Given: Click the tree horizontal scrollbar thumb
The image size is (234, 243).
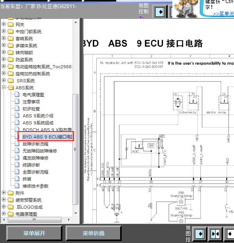Looking at the screenshot, I should click(x=34, y=220).
